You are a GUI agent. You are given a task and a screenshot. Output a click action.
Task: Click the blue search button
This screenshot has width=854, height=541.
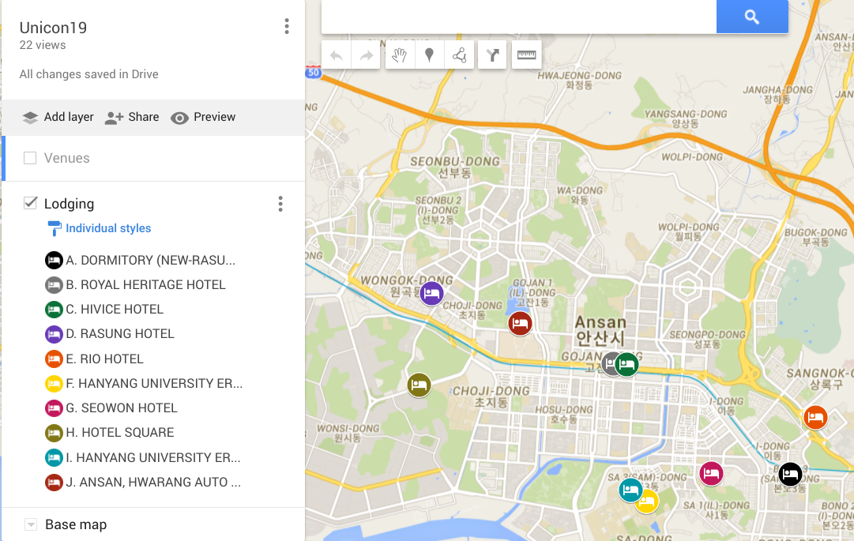point(751,17)
